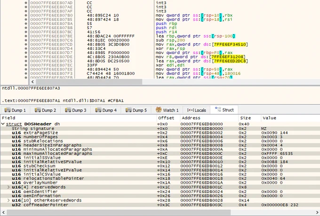Select the coffHeaderPointer field row
Screen dimensions: 320x216
(160, 205)
